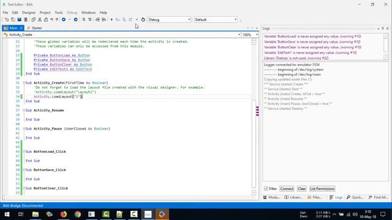Open the Designer menu

(29, 12)
